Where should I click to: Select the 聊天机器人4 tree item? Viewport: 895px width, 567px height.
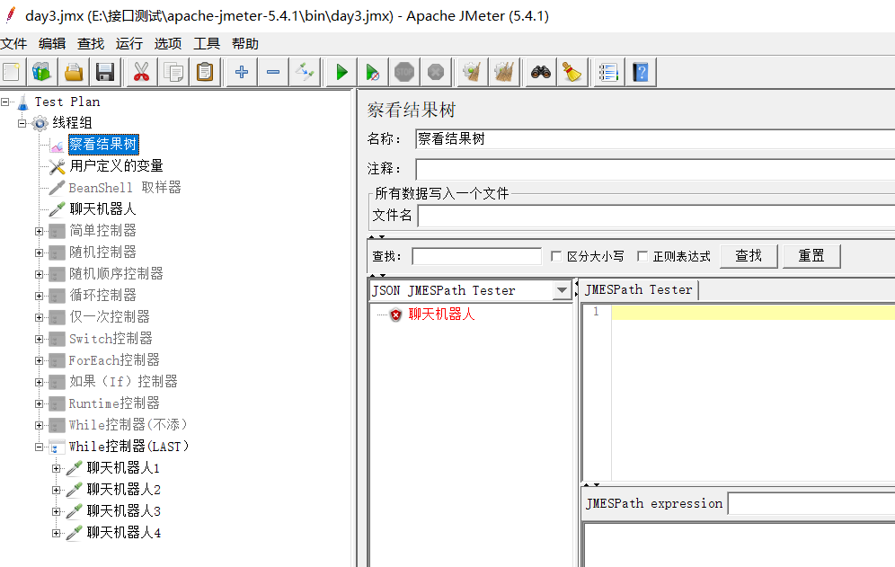123,533
